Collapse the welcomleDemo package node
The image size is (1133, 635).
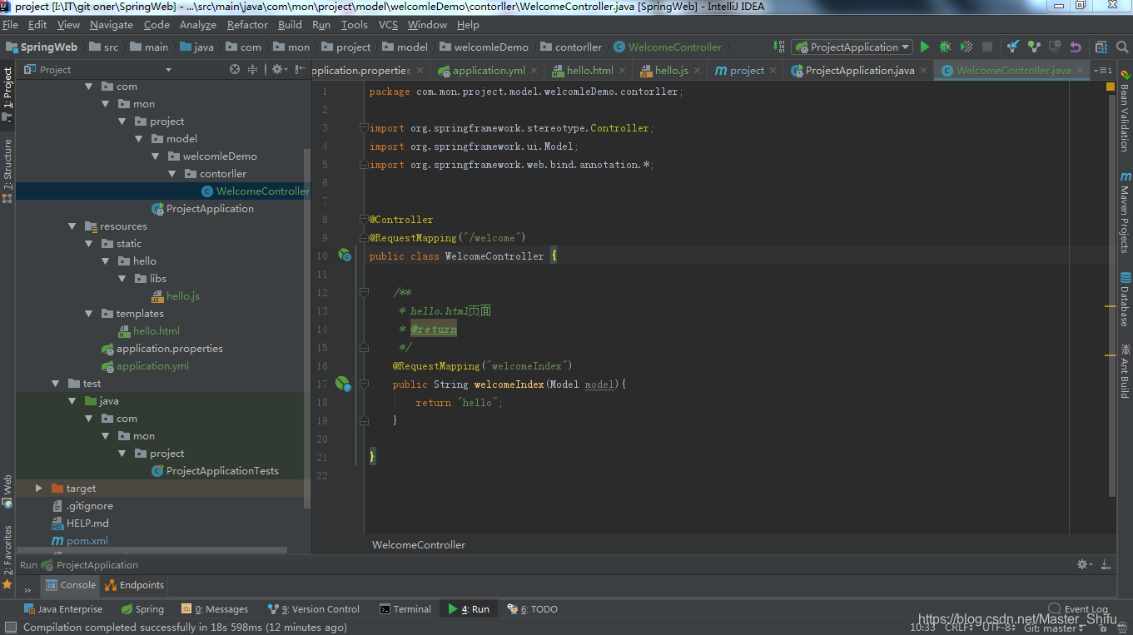pos(156,156)
